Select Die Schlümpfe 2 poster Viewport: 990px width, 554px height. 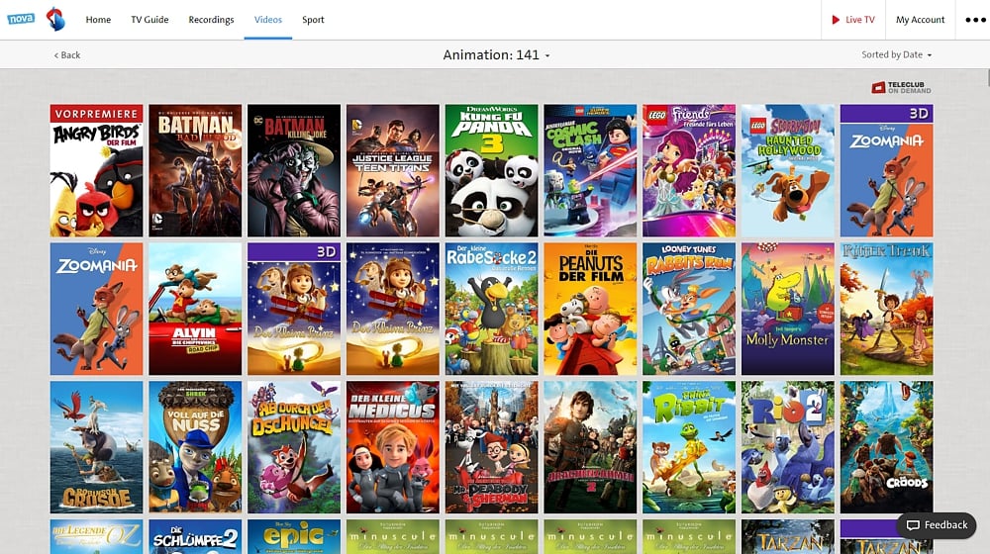pyautogui.click(x=195, y=536)
